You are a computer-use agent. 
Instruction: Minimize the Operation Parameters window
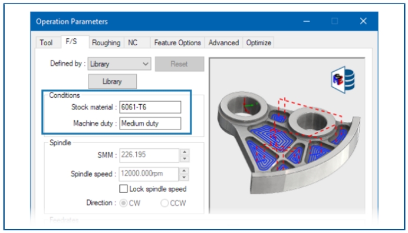point(307,21)
